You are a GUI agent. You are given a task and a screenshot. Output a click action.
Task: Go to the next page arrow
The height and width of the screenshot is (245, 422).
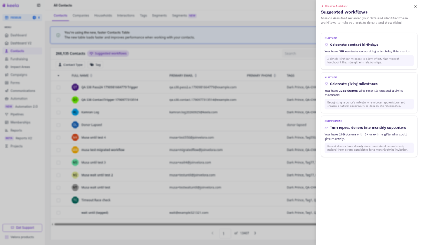coord(255,233)
